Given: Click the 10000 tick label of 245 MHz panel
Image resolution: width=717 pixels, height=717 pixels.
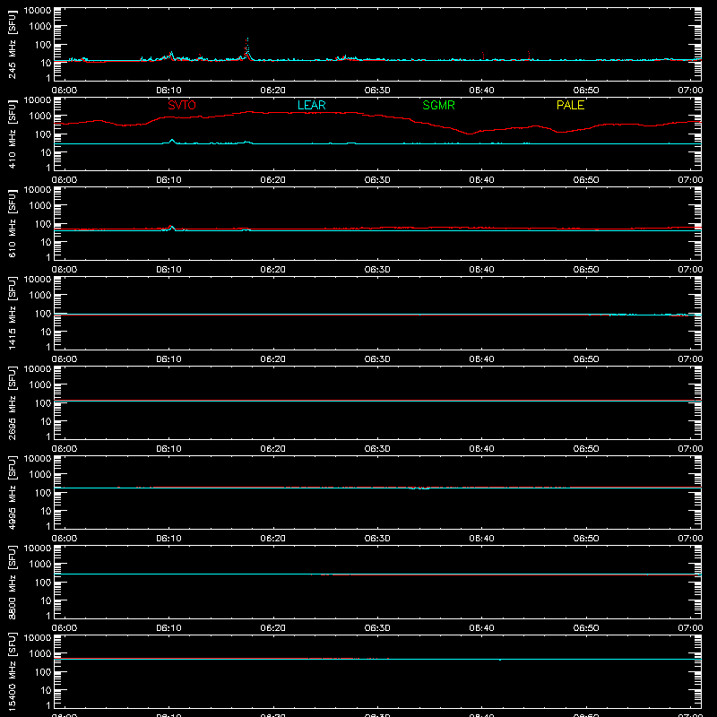Looking at the screenshot, I should pos(38,11).
